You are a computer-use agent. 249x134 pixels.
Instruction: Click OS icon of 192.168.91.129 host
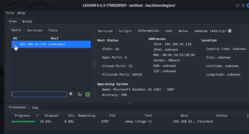tap(14, 44)
